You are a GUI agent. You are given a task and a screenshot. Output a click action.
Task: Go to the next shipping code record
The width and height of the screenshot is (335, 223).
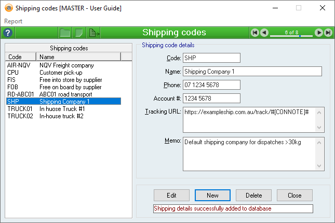(319, 33)
